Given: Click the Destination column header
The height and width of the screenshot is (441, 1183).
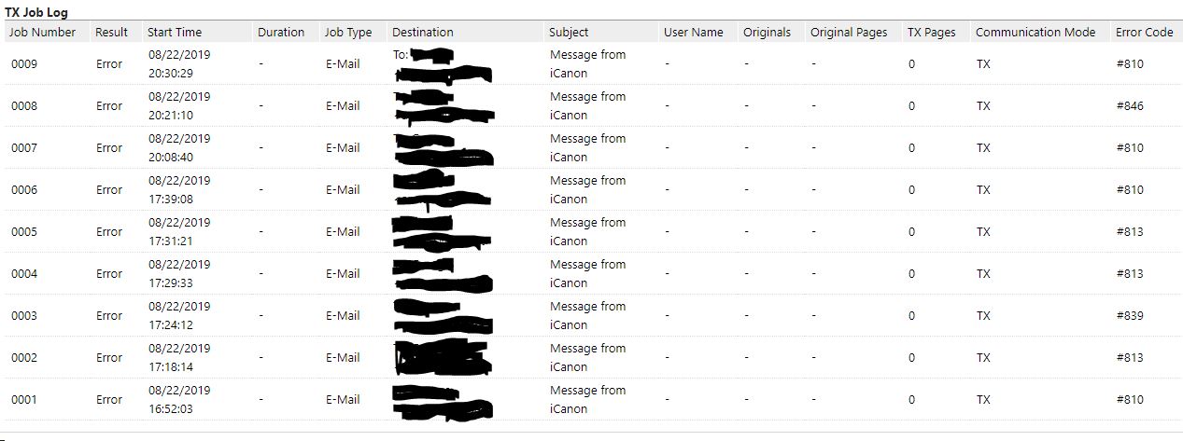Looking at the screenshot, I should pos(423,32).
